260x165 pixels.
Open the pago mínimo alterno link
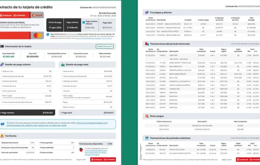pyautogui.click(x=94, y=38)
